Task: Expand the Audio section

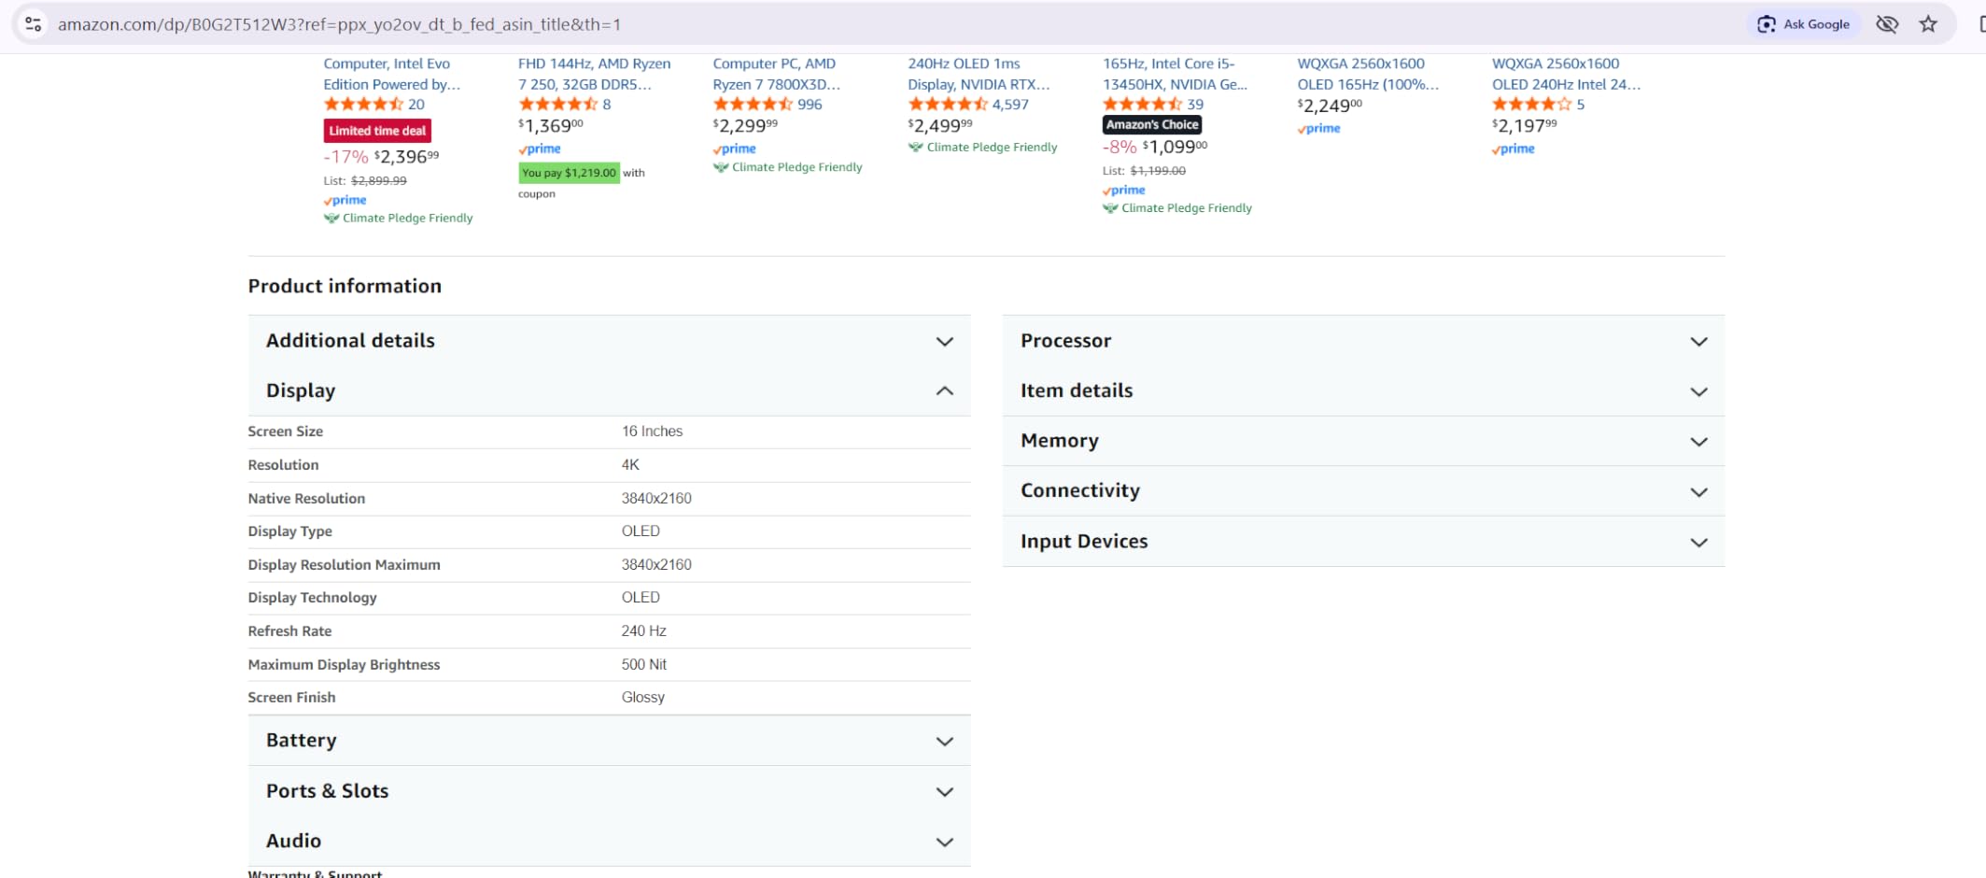Action: click(x=609, y=842)
